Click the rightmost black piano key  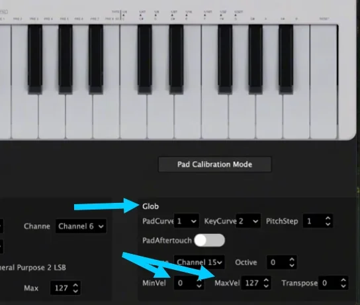(x=286, y=58)
